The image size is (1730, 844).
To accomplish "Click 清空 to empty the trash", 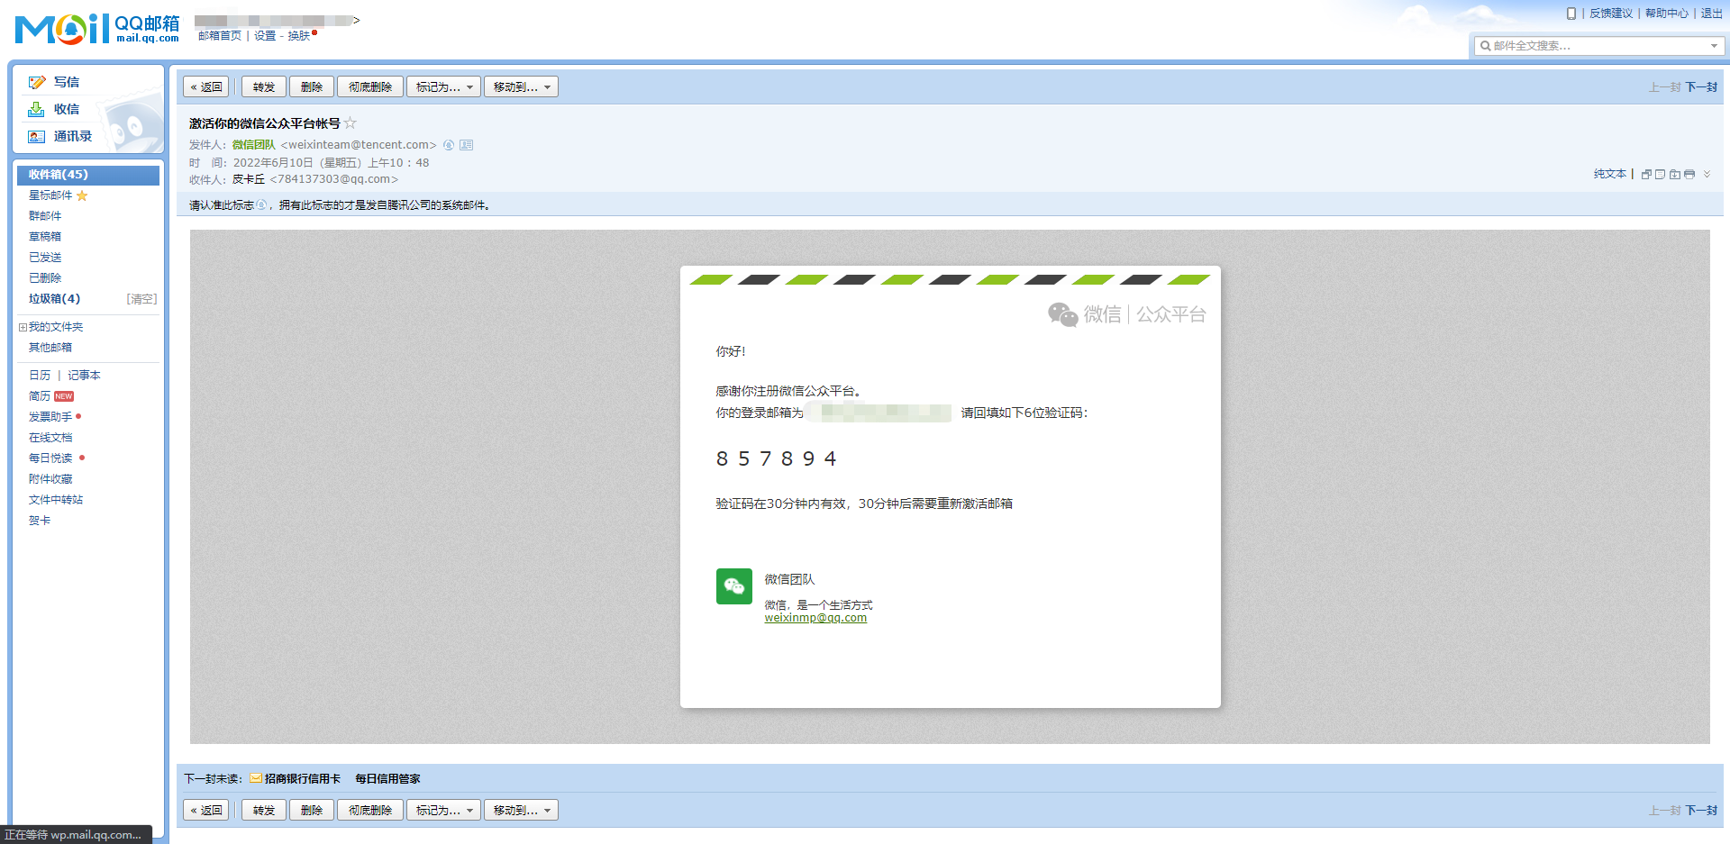I will (x=141, y=299).
